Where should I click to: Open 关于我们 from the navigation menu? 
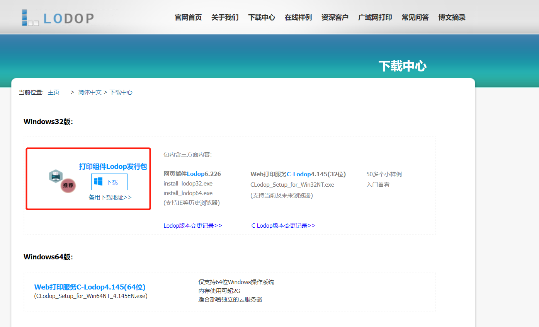pos(225,17)
